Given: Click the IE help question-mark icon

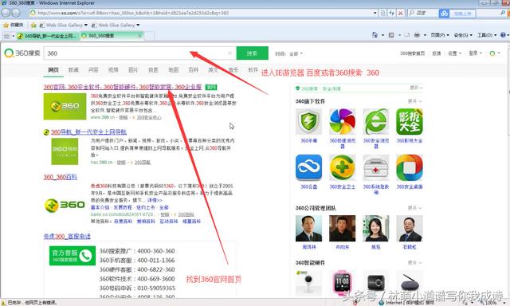Looking at the screenshot, I should (503, 35).
